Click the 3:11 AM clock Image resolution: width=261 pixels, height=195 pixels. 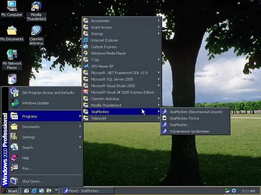pos(248,191)
